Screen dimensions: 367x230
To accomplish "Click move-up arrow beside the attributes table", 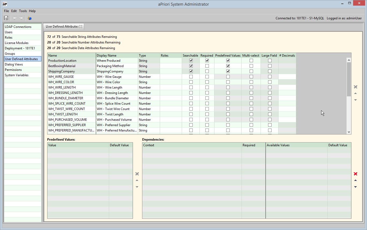I will [355, 93].
